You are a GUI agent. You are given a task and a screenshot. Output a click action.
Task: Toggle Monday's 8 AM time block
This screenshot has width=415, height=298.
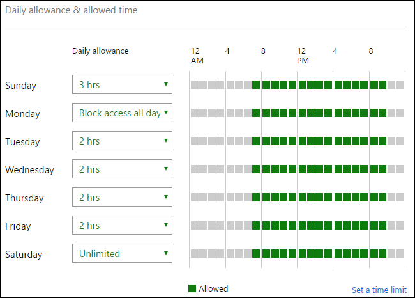coord(266,113)
